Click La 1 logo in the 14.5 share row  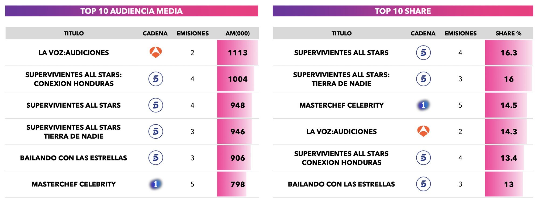point(423,105)
